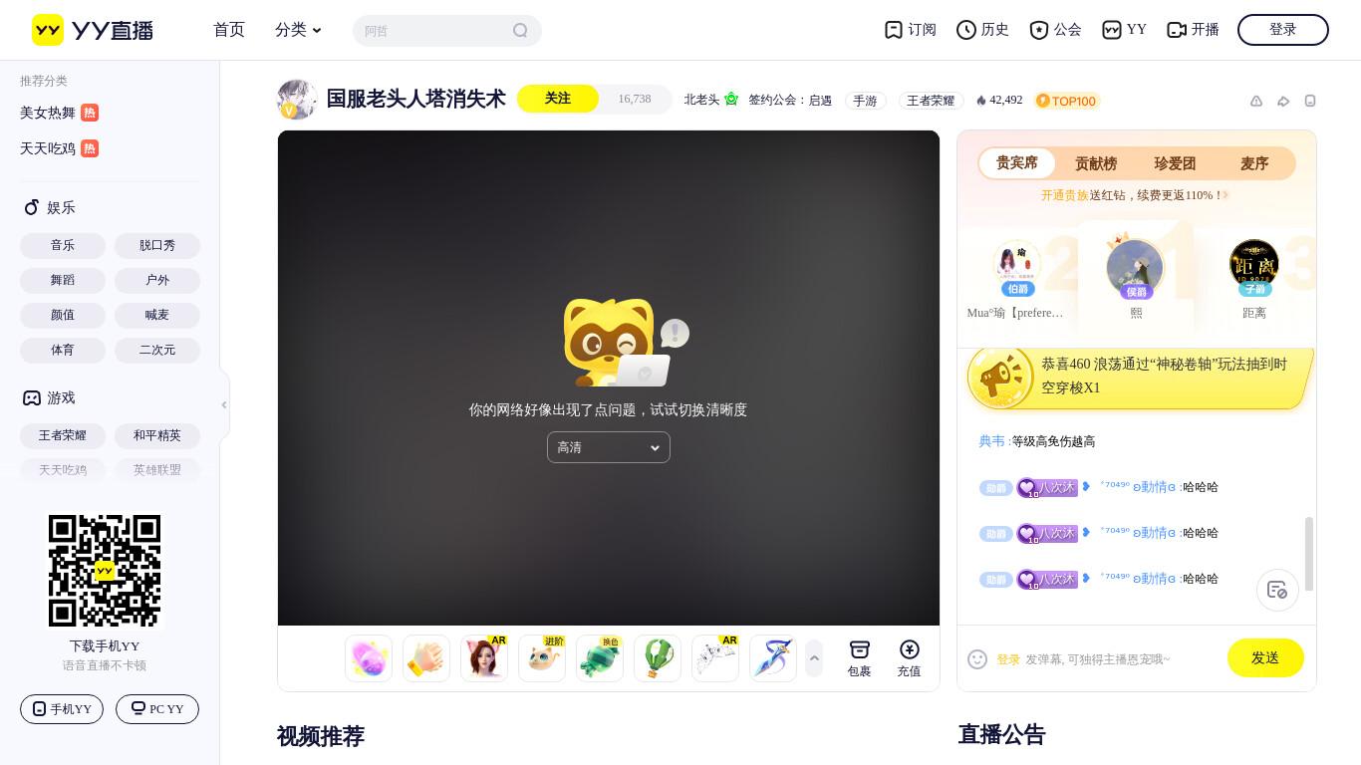
Task: Switch to 珍爱团 tab
Action: pos(1175,163)
